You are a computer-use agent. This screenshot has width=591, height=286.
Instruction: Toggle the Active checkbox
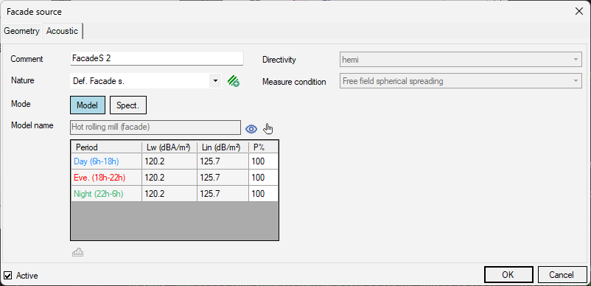point(7,276)
